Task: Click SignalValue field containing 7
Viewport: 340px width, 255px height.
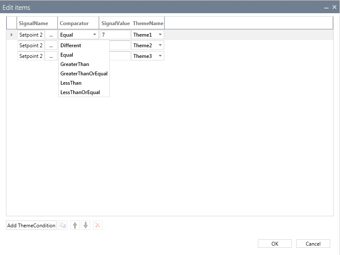Action: (115, 35)
